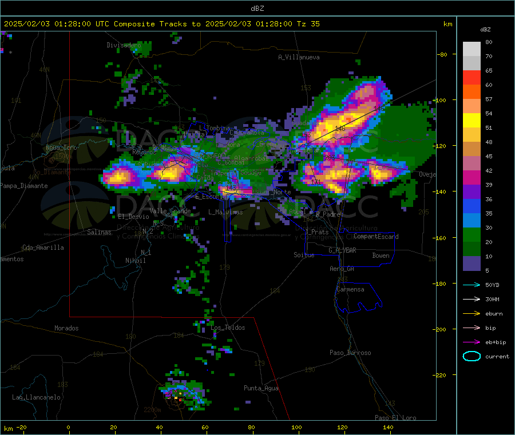This screenshot has width=515, height=435.
Task: Click the 'Pampa_Diamante' map label
Action: pos(24,186)
